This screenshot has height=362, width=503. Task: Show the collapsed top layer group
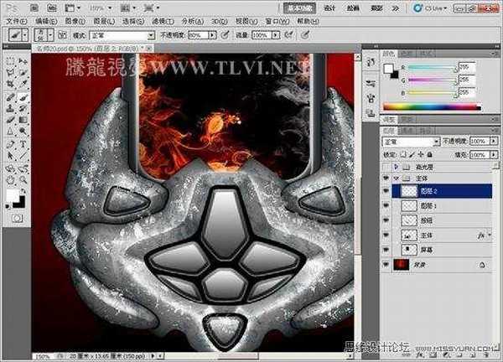point(386,167)
